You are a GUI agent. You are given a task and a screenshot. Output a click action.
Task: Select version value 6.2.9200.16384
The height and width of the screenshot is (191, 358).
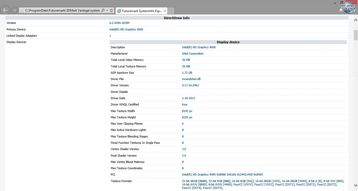(x=119, y=23)
